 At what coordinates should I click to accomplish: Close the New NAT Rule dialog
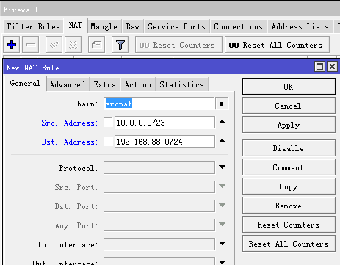pyautogui.click(x=332, y=67)
